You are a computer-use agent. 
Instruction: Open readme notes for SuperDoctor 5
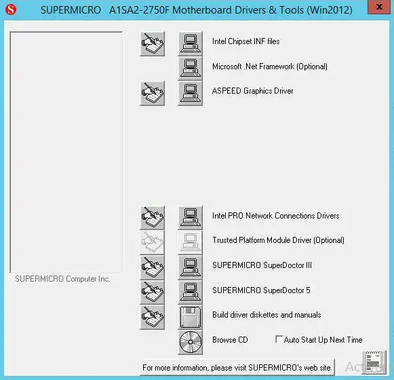[153, 292]
